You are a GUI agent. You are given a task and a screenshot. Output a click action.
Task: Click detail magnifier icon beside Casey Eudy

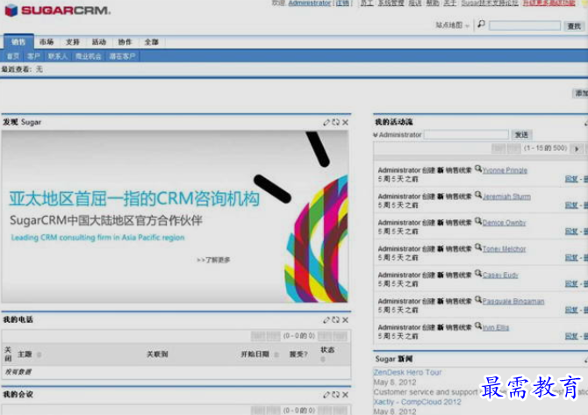tap(478, 274)
